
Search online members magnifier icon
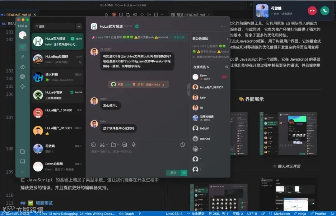[x=227, y=67]
